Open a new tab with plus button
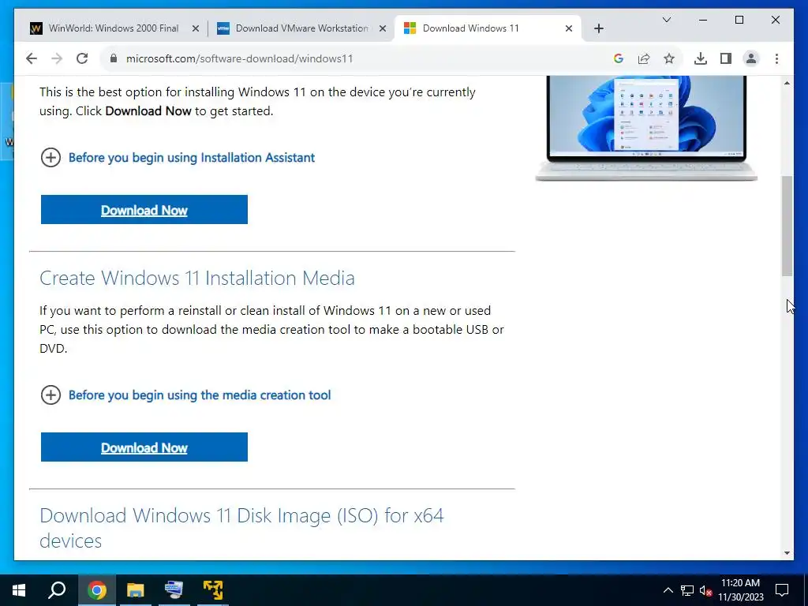The height and width of the screenshot is (606, 808). [x=598, y=28]
